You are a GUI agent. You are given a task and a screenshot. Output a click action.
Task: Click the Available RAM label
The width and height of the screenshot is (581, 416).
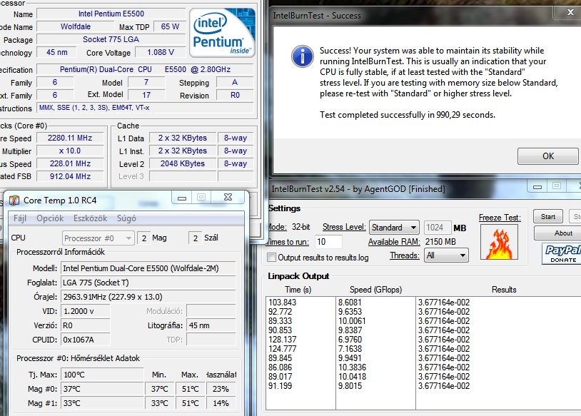[394, 242]
